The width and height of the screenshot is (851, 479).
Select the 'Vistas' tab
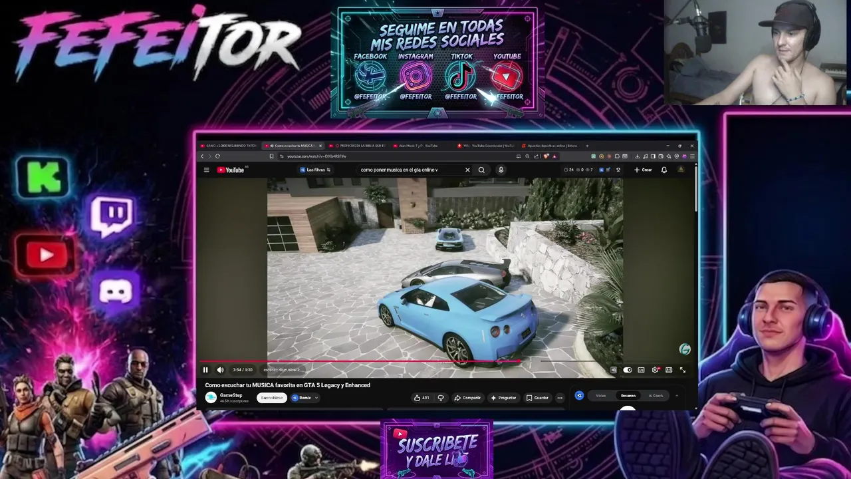point(600,396)
